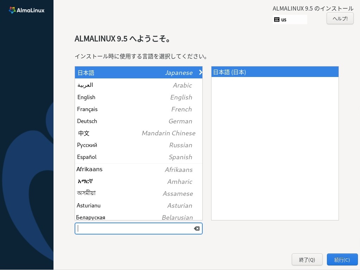Select Беларуская (Belarusian) language
Image resolution: width=360 pixels, height=270 pixels.
pyautogui.click(x=138, y=216)
